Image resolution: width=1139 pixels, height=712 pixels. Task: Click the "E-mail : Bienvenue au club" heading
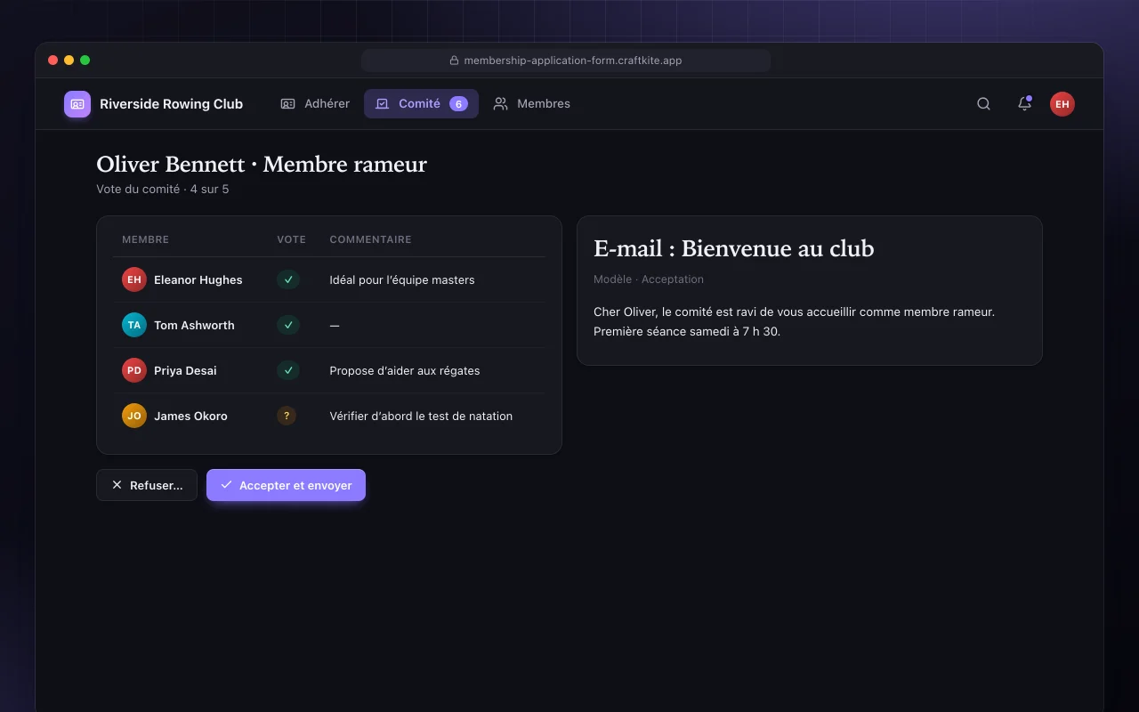pos(734,248)
